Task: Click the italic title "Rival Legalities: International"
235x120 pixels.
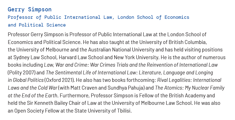Action: pos(189,80)
